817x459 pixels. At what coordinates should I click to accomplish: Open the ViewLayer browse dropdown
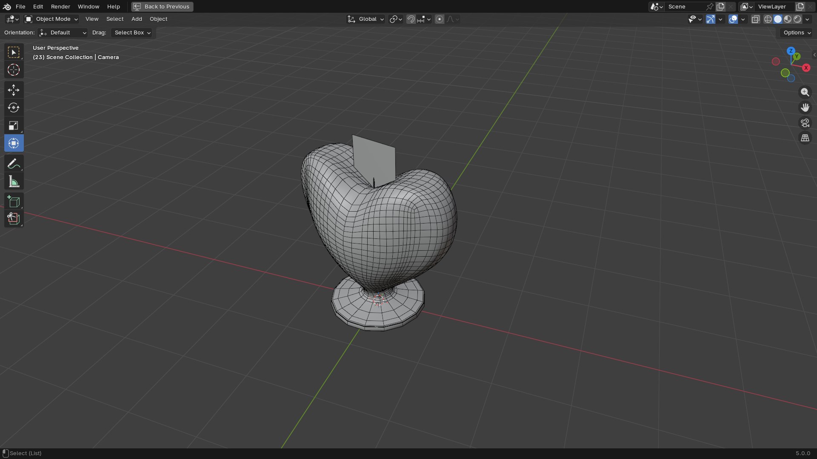746,6
